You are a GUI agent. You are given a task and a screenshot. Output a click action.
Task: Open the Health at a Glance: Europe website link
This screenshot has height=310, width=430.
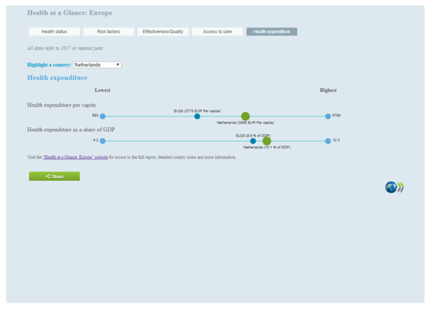click(x=75, y=157)
